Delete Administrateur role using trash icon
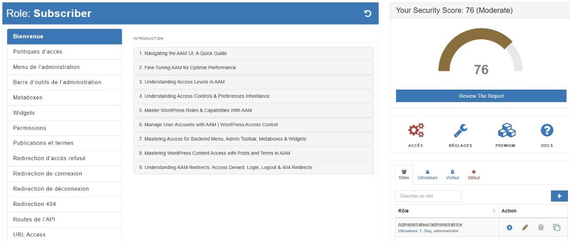This screenshot has height=241, width=570. [x=541, y=227]
